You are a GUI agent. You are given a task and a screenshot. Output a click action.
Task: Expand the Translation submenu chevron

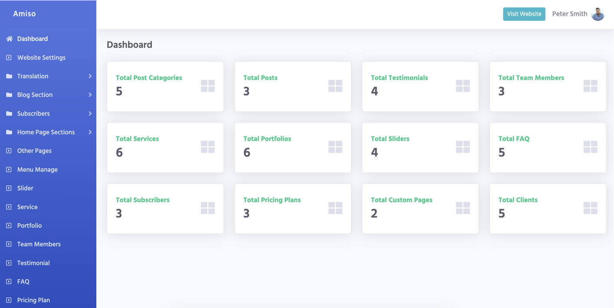pyautogui.click(x=90, y=76)
